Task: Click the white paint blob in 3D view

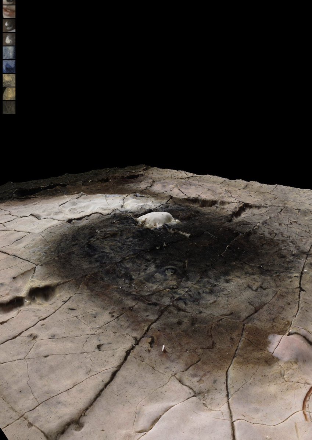Action: pos(157,220)
